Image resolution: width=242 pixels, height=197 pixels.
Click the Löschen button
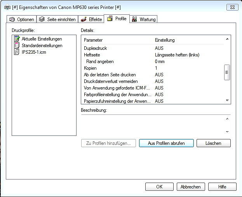pos(213,143)
